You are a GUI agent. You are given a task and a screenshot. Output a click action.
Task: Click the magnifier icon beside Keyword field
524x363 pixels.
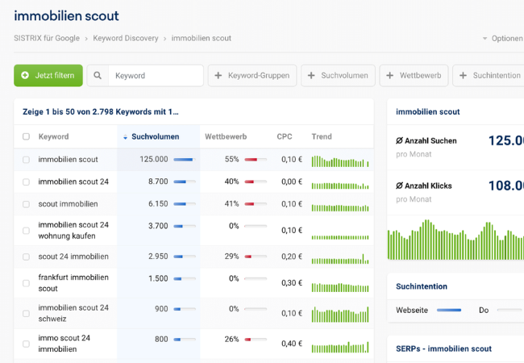(x=98, y=76)
